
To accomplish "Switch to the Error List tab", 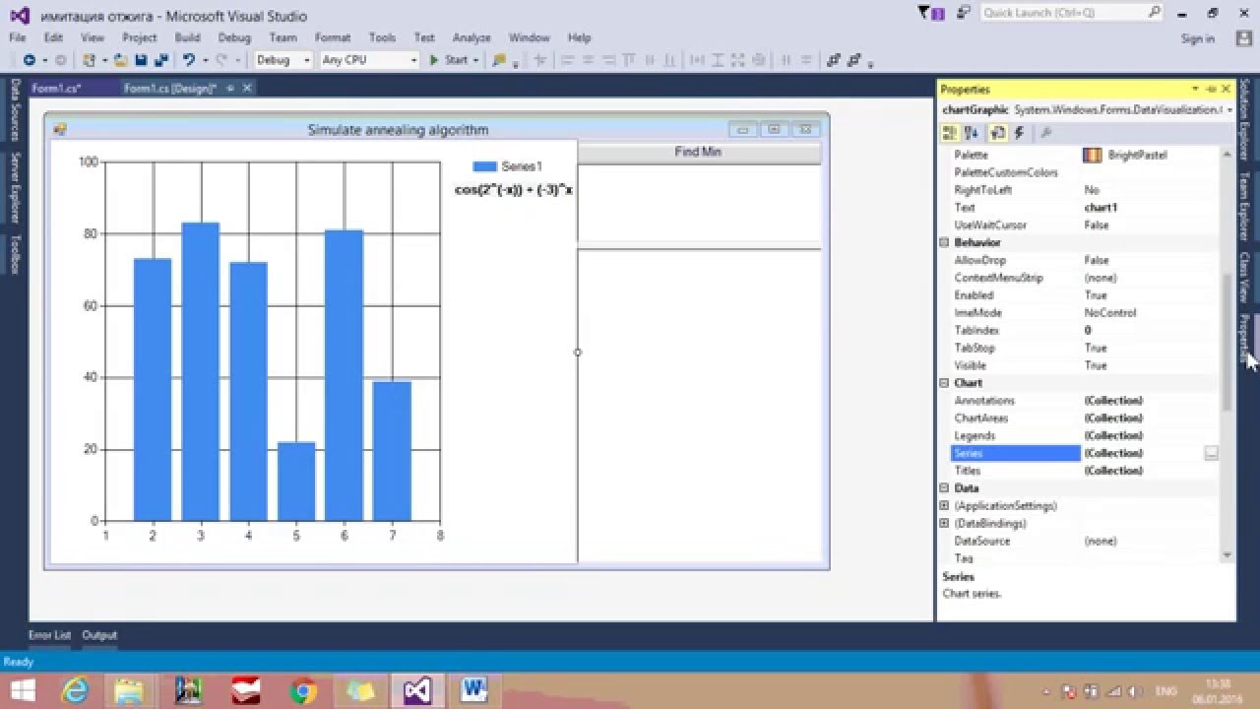I will (x=49, y=635).
